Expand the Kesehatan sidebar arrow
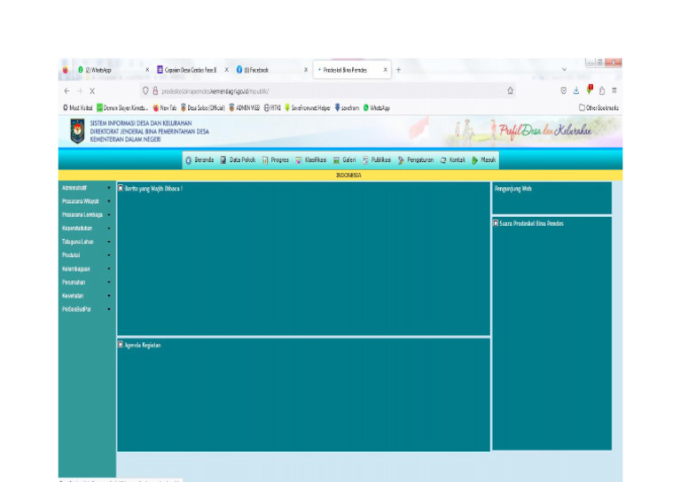 tap(109, 296)
